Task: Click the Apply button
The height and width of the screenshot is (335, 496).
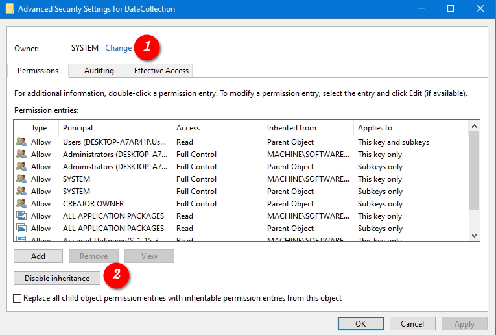Action: [x=464, y=323]
